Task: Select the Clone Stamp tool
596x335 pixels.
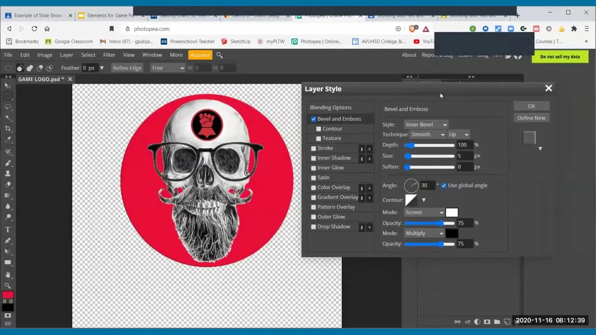Action: [7, 174]
